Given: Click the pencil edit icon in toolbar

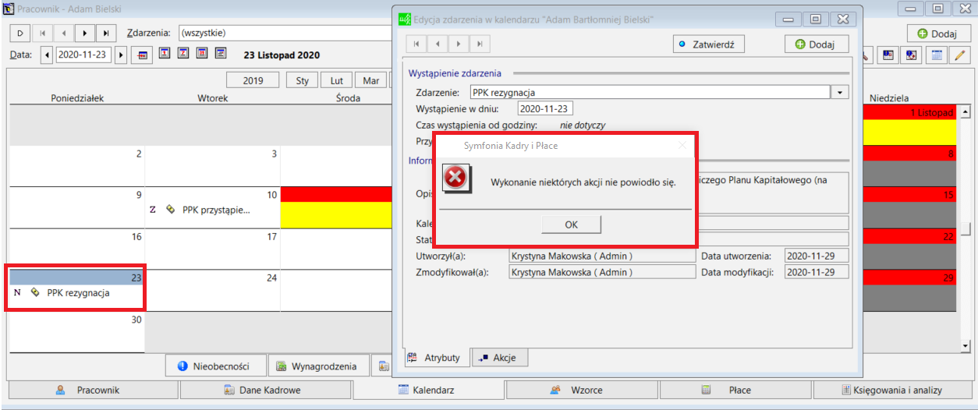Looking at the screenshot, I should [x=959, y=55].
